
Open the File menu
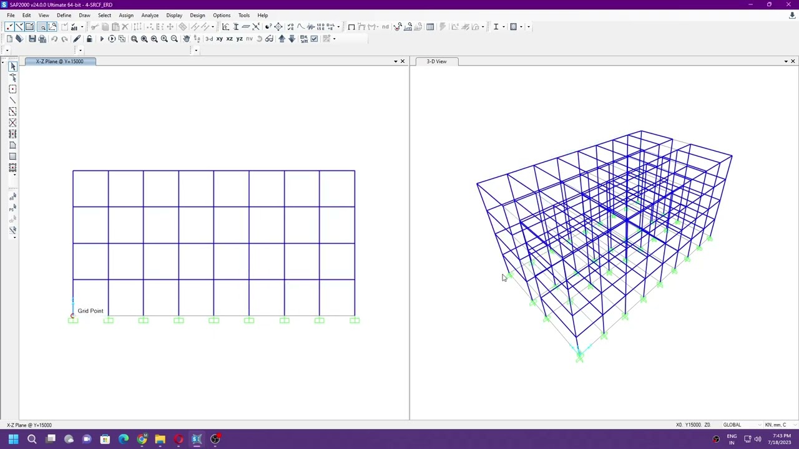pos(11,15)
